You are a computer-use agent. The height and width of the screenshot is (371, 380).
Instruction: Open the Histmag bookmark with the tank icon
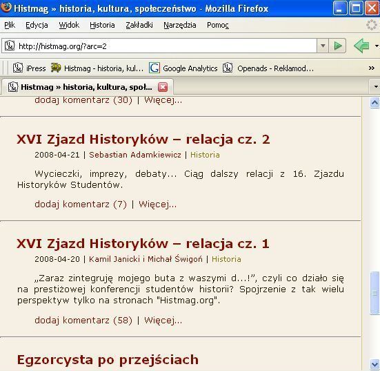point(97,68)
